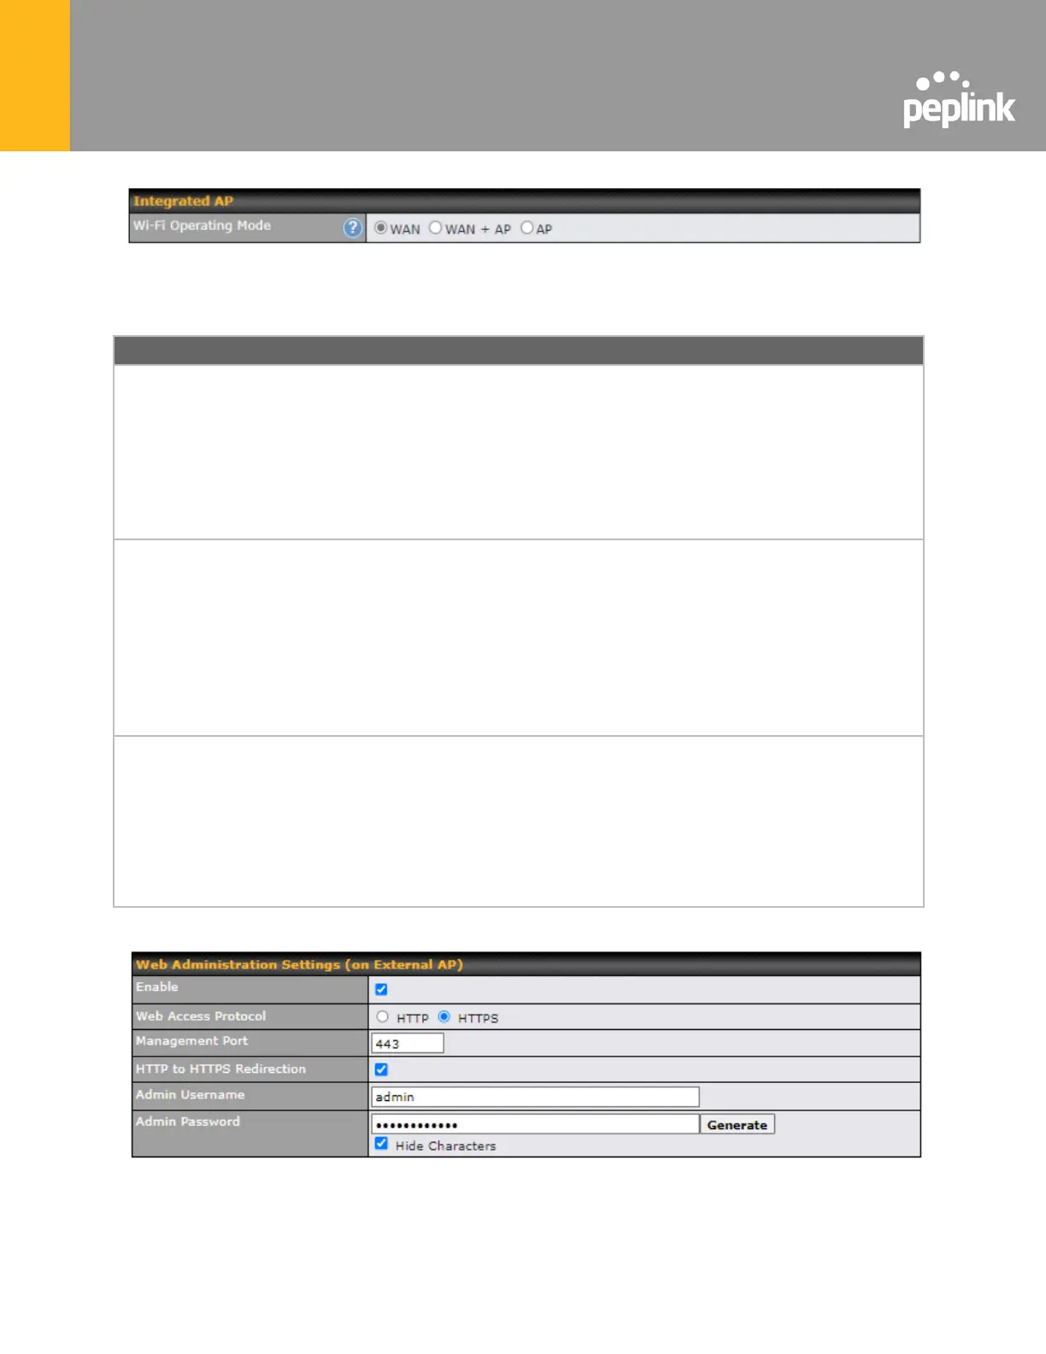1046x1354 pixels.
Task: Click the Peplink logo in header
Action: click(959, 99)
